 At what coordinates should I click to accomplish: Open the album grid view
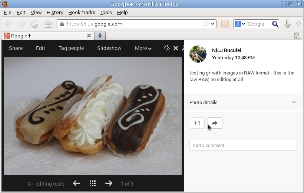[x=93, y=183]
